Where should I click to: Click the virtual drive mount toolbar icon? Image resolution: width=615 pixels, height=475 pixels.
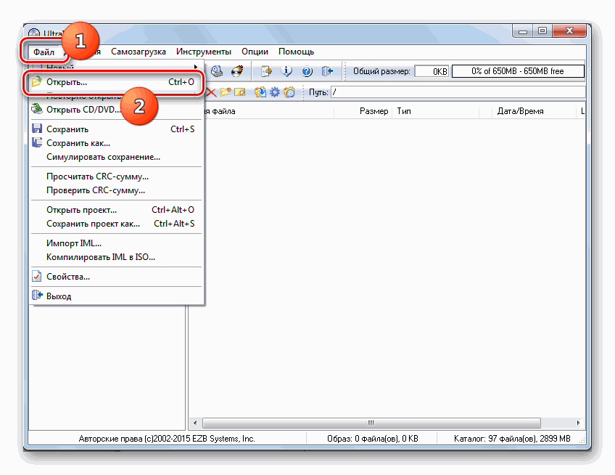(217, 71)
